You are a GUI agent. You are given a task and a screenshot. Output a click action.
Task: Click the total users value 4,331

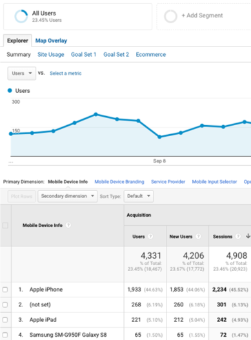click(151, 255)
